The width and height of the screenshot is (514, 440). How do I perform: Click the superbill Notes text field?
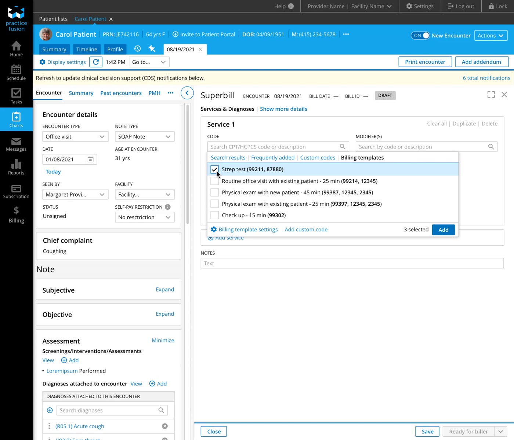[352, 263]
